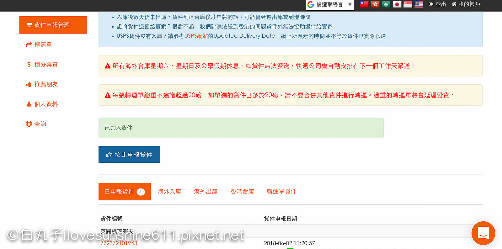Go to 我的帳戶 account page
502x249 pixels.
point(466,4)
